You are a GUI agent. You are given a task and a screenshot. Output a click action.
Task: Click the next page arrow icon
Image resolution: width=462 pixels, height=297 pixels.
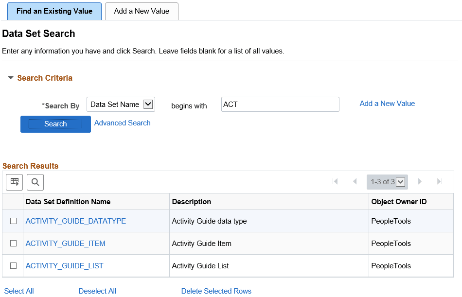[x=420, y=181]
